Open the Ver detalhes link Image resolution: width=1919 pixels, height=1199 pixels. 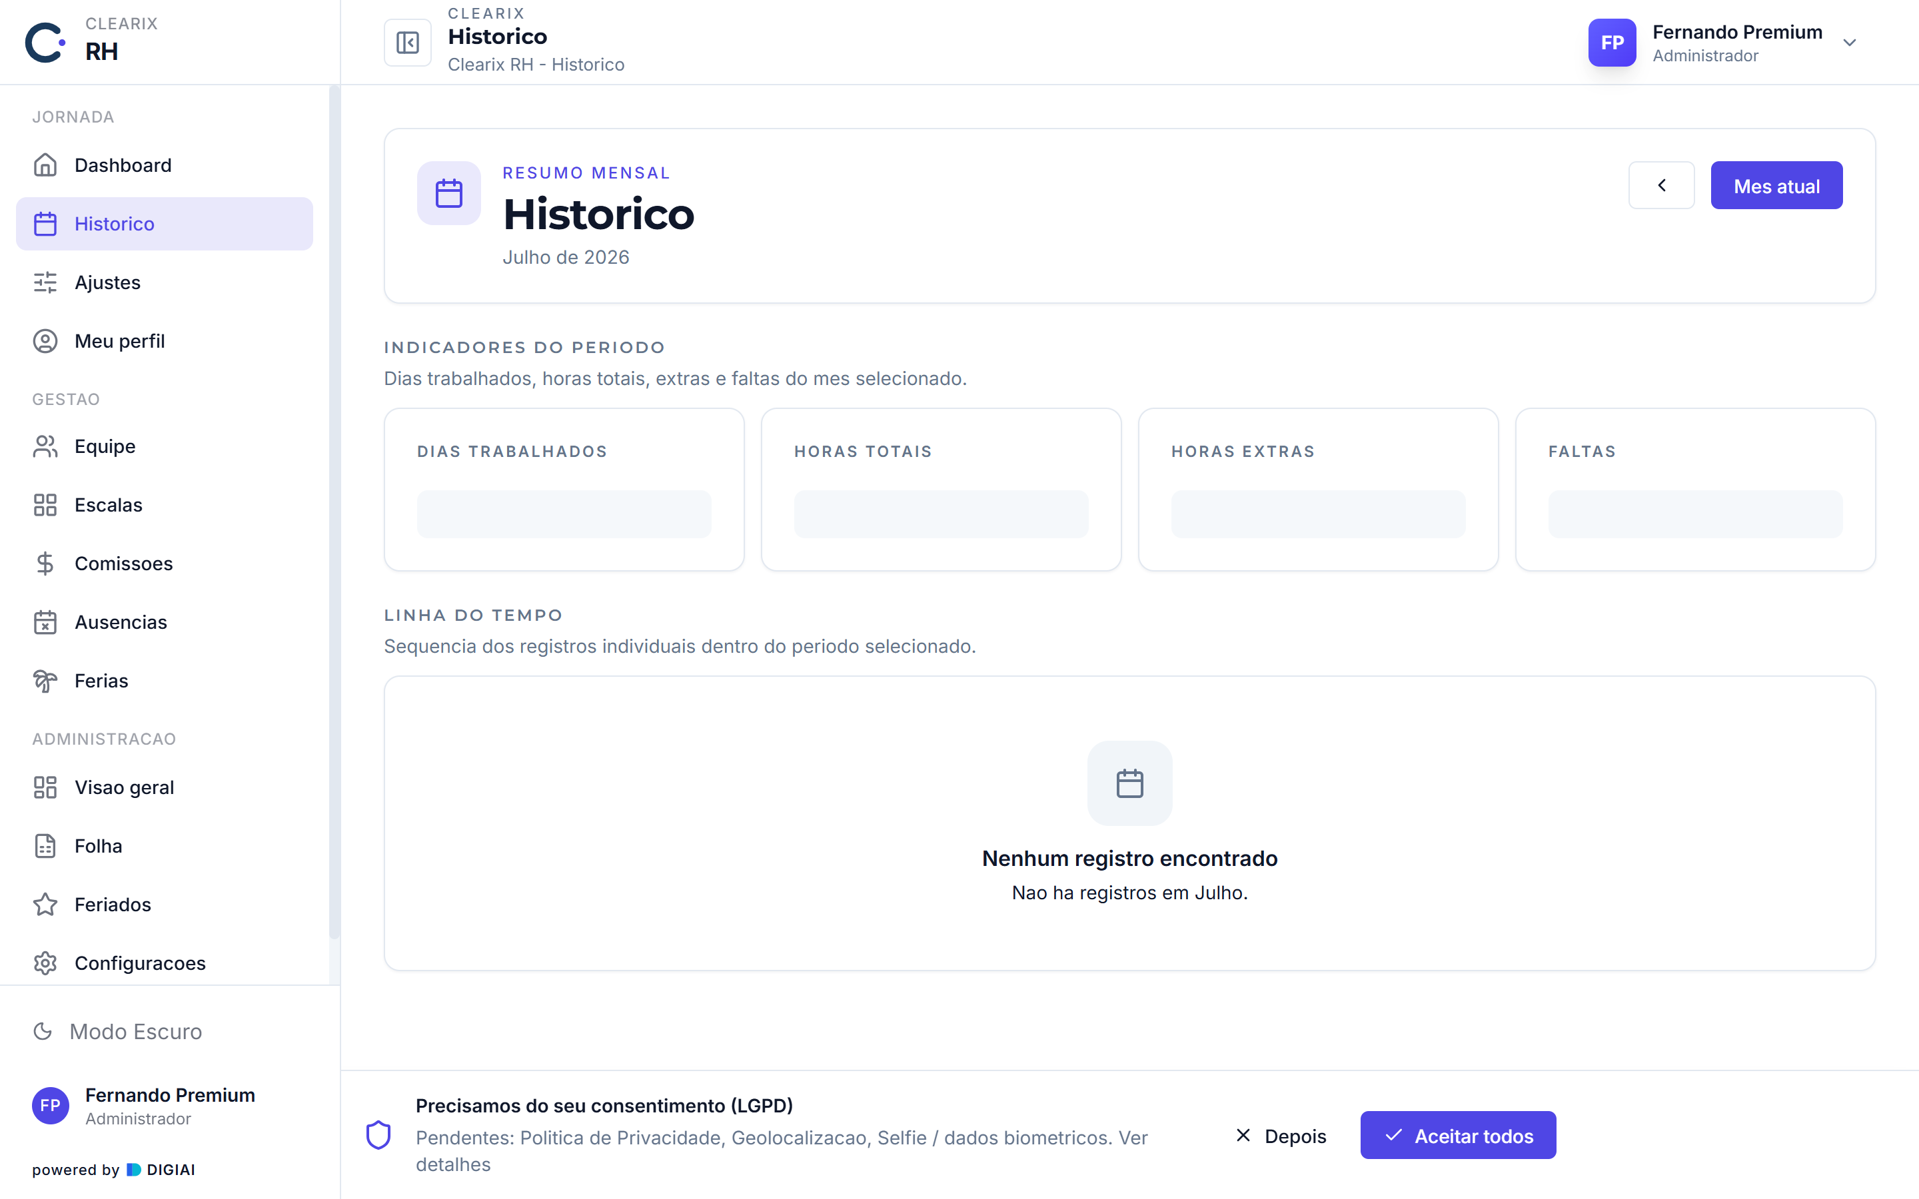[781, 1150]
